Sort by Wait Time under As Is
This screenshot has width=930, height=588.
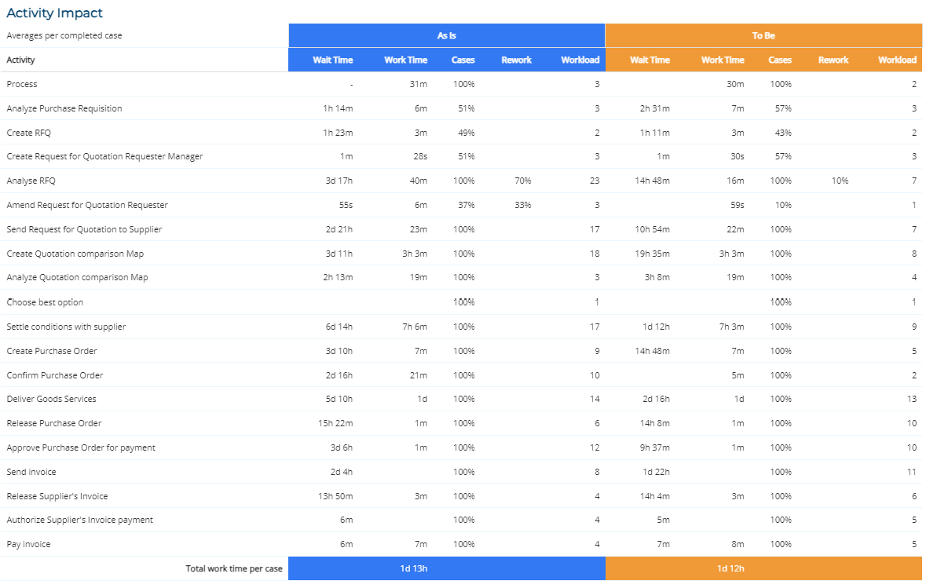[333, 60]
